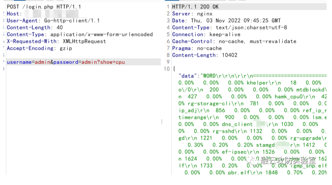Click the User-Agent Go-http-client header
332x185 pixels.
(53, 21)
